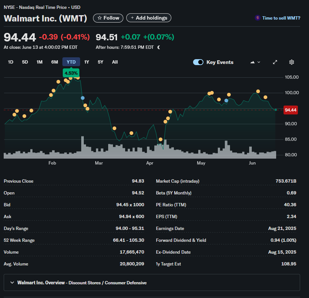
Task: Switch chart range to 6M
Action: pos(55,62)
